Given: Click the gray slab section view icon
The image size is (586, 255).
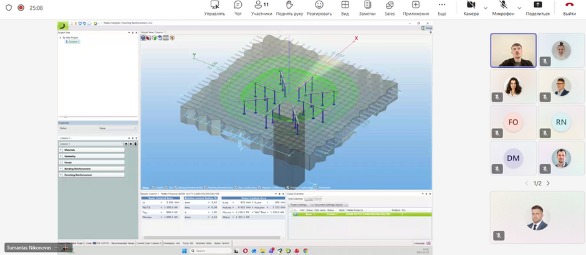Looking at the screenshot, I should click(x=166, y=38).
